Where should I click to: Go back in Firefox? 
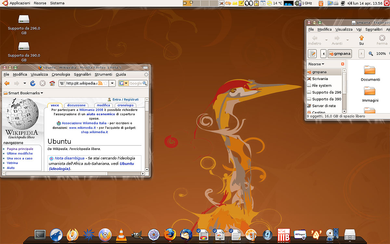coord(7,83)
